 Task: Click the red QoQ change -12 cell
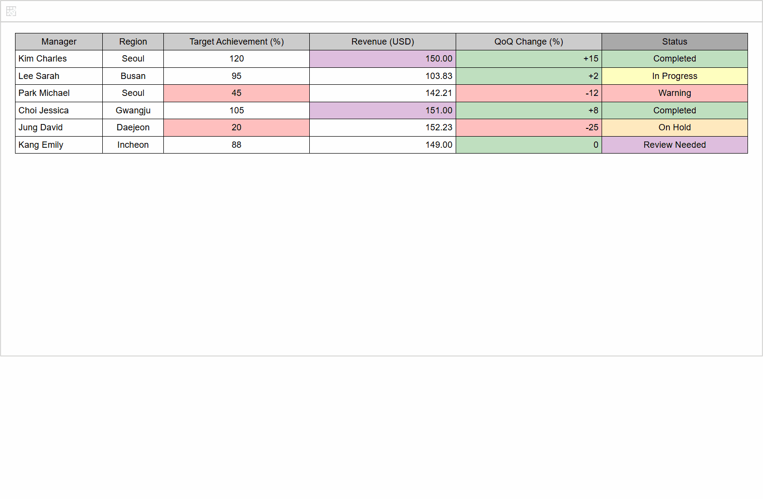[529, 93]
